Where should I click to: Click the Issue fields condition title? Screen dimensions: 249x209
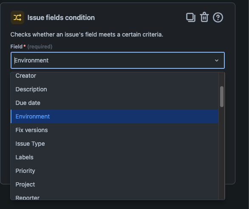pyautogui.click(x=61, y=17)
